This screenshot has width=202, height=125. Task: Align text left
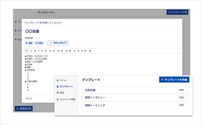[x=75, y=51]
